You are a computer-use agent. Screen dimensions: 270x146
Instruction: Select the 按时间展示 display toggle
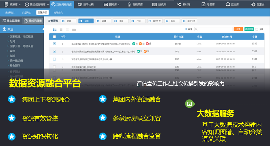click(33, 21)
